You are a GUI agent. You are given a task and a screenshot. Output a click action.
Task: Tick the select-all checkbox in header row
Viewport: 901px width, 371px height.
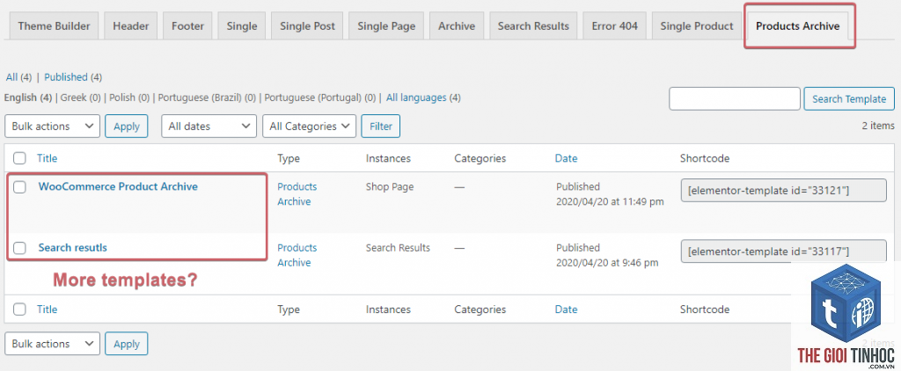19,158
